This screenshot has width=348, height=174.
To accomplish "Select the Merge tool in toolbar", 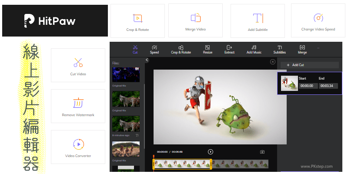I will [x=302, y=50].
